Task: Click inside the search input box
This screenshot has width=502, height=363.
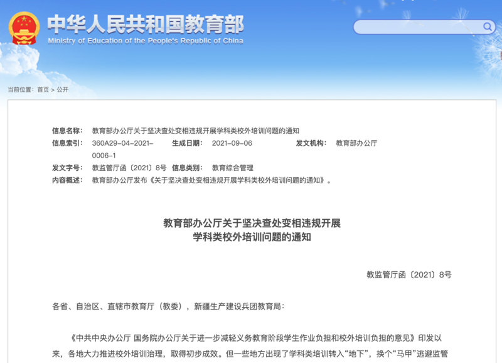Action: point(417,27)
